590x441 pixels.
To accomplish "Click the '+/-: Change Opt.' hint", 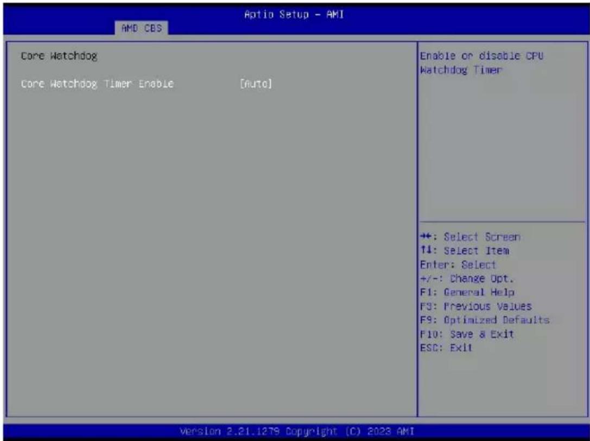I will click(467, 279).
